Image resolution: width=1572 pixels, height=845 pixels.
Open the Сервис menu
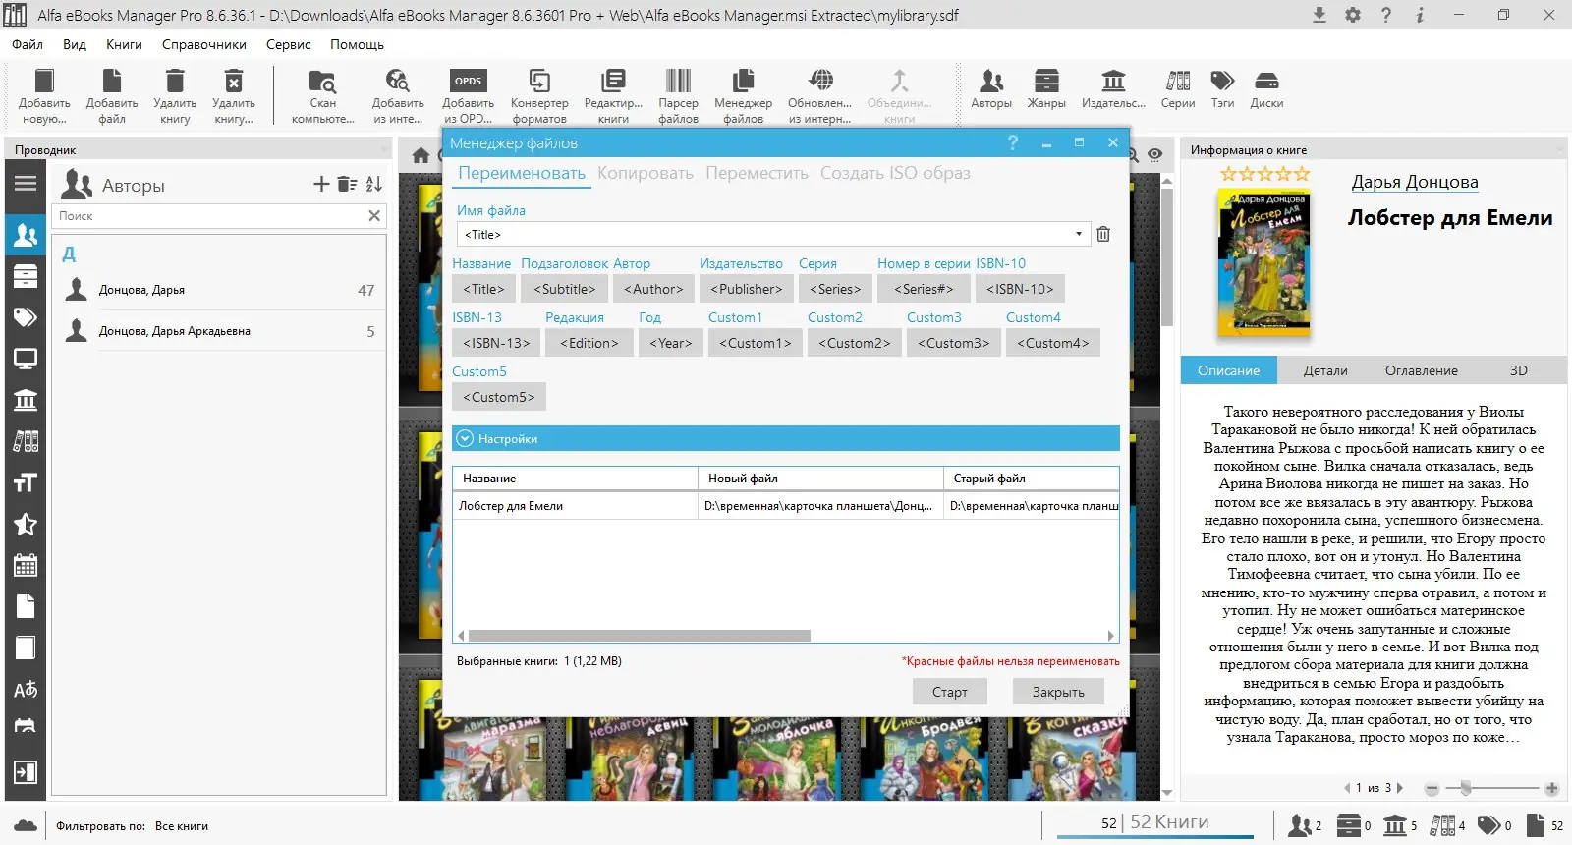pos(288,44)
